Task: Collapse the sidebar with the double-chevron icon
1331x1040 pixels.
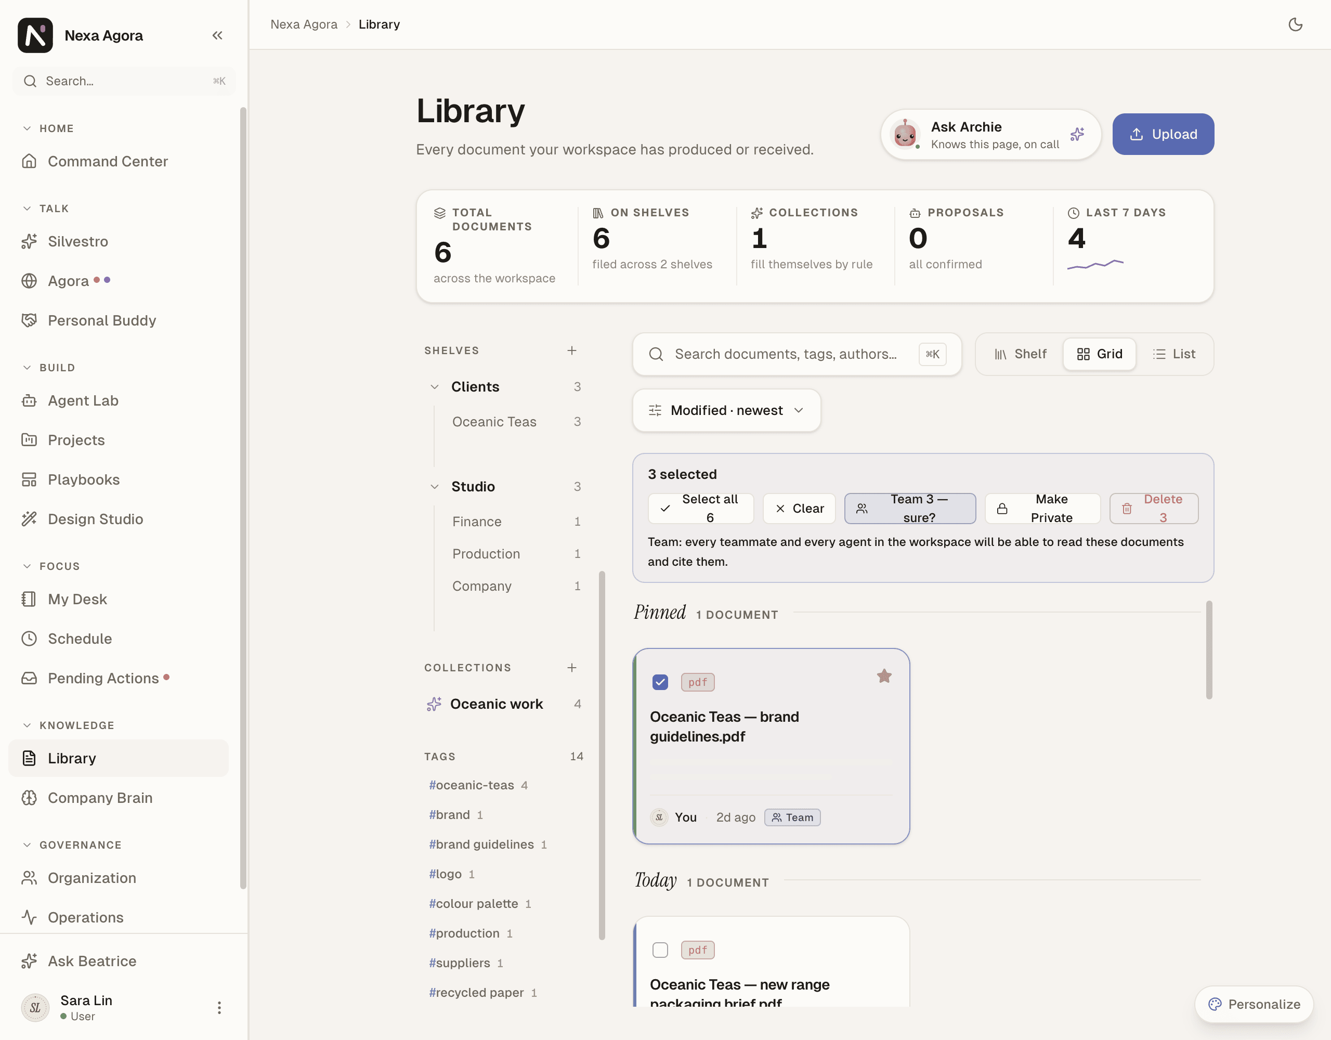Action: [217, 35]
